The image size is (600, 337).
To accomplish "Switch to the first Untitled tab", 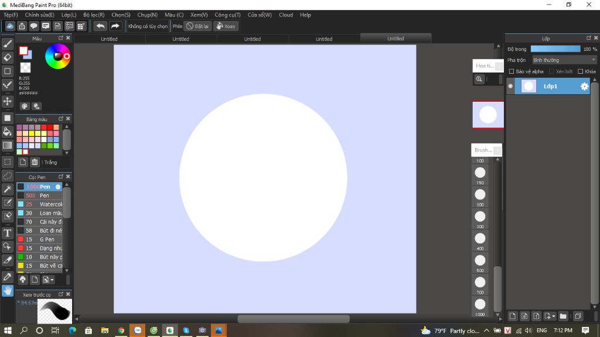I will (x=109, y=39).
